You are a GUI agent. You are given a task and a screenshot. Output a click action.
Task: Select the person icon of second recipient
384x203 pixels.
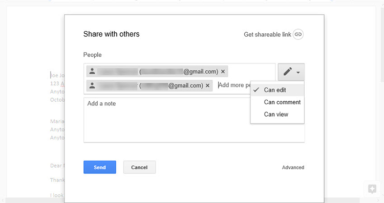click(92, 85)
